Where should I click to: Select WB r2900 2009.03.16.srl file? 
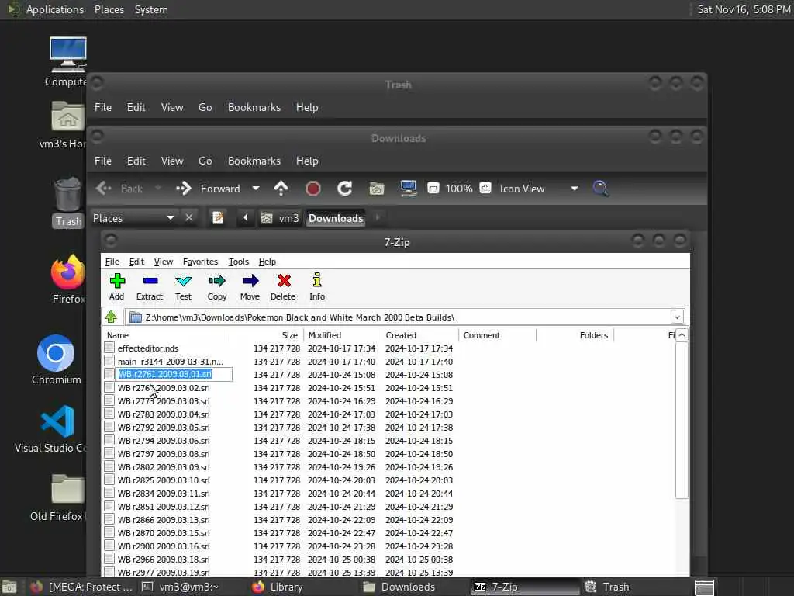coord(164,546)
